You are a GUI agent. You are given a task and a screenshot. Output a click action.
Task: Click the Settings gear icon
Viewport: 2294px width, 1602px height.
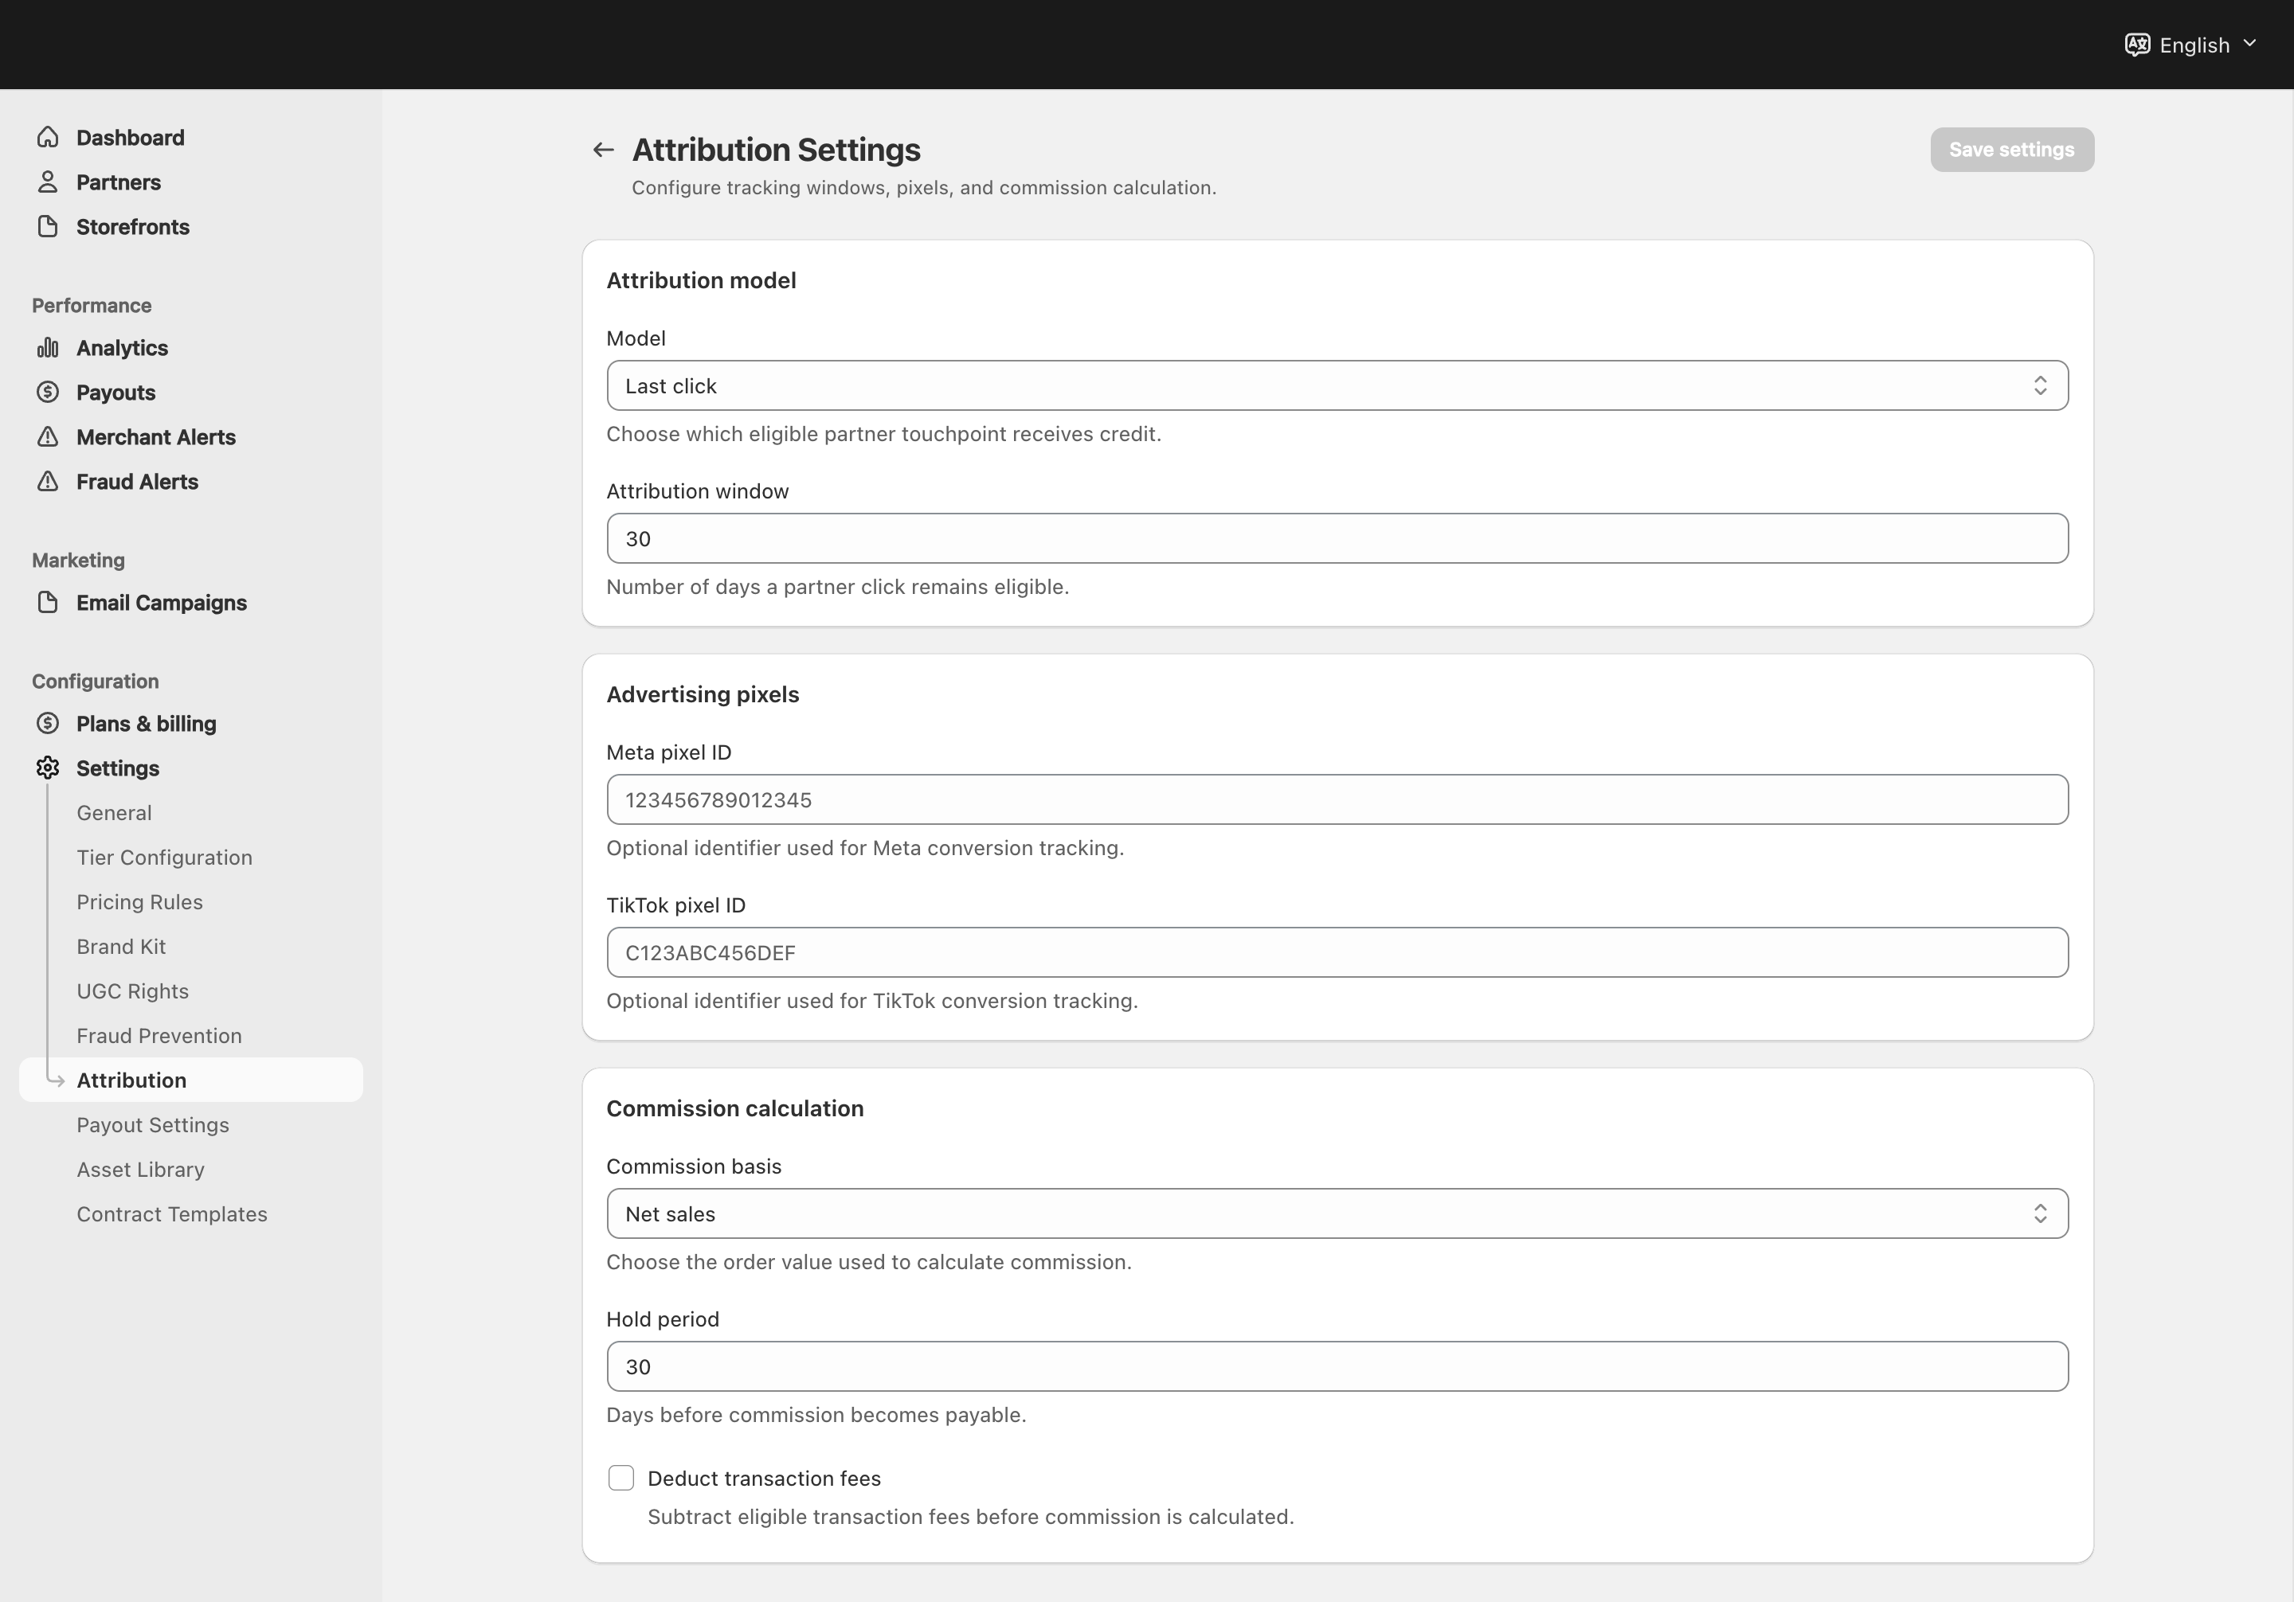(47, 767)
